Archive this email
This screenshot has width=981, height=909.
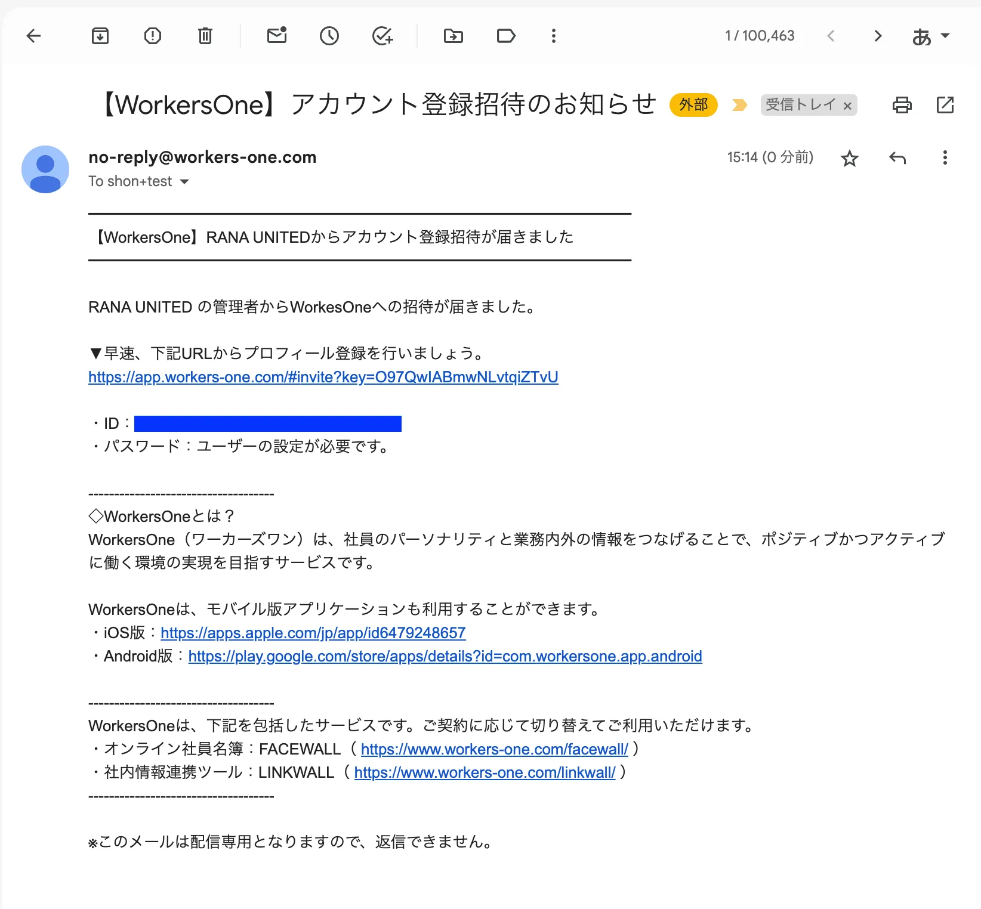pos(100,36)
